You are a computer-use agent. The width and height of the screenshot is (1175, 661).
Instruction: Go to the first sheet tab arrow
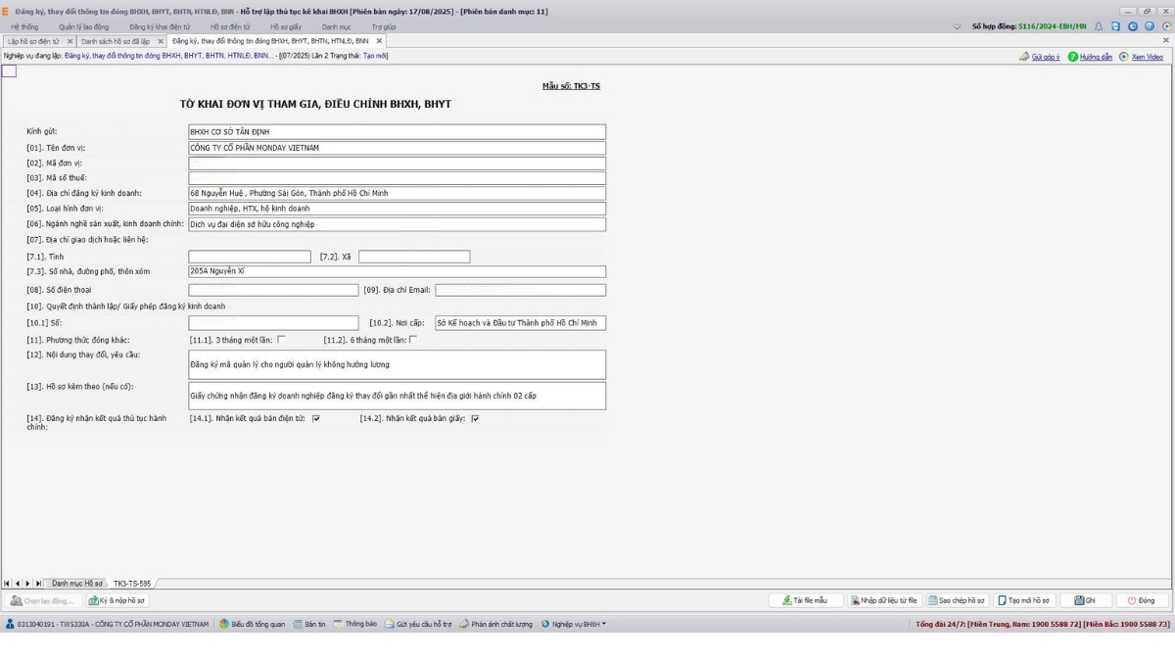tap(8, 584)
